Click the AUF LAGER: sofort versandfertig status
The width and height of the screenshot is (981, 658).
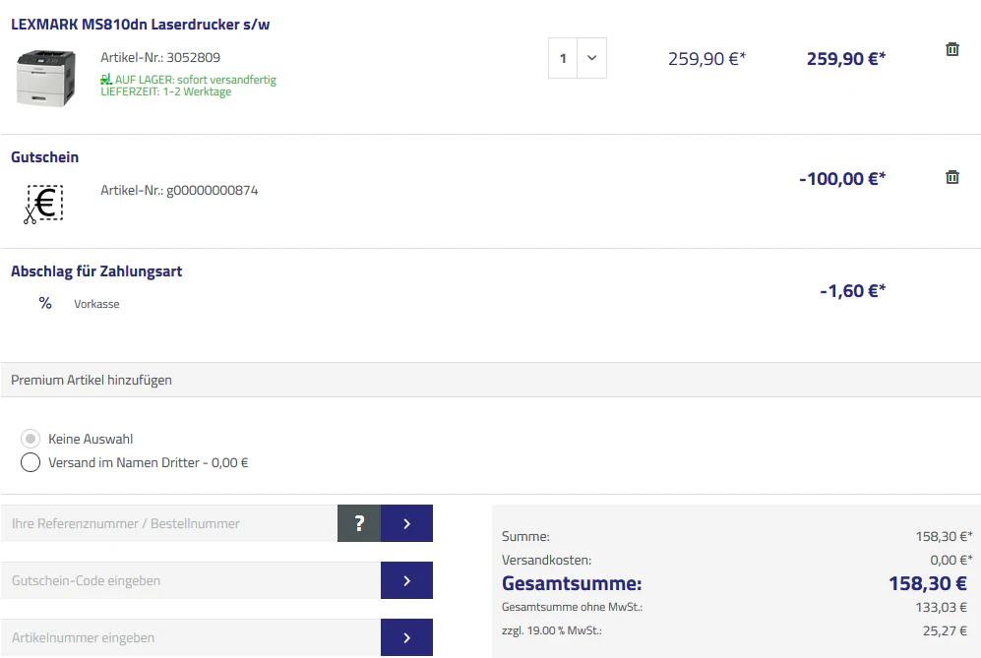(x=188, y=80)
